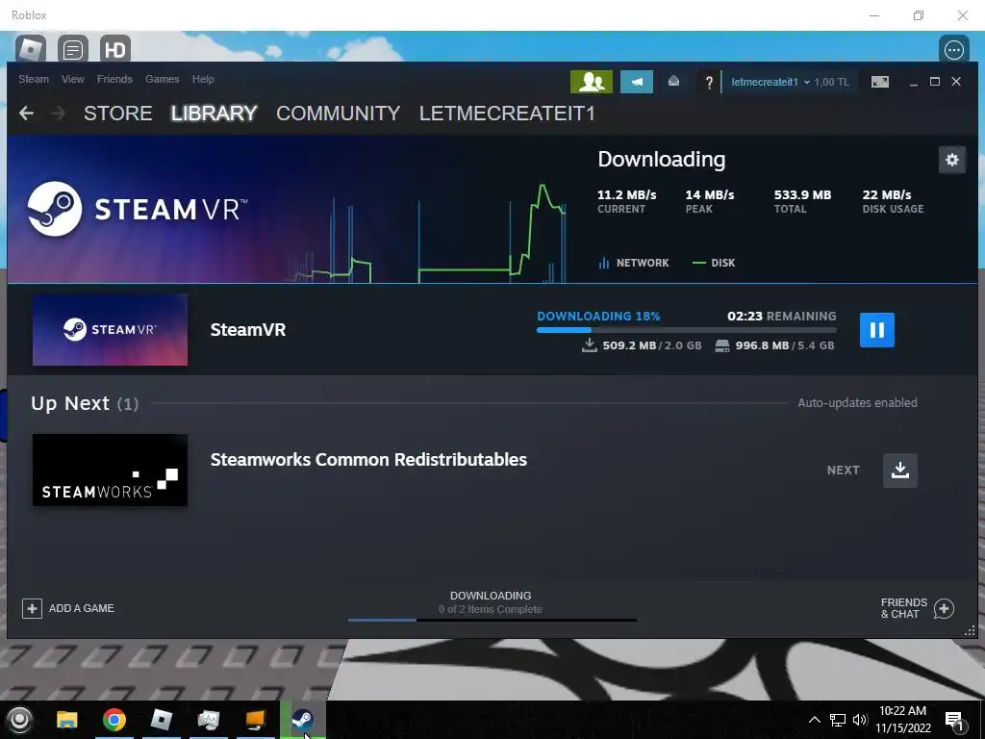
Task: Click the Add a Game plus icon
Action: tap(32, 608)
